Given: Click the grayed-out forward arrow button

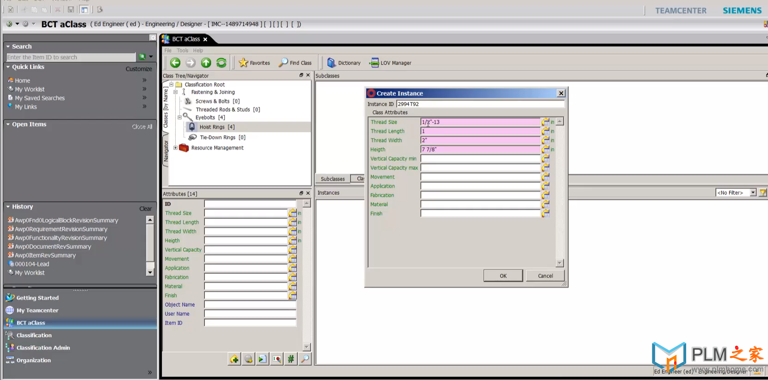Looking at the screenshot, I should (190, 63).
